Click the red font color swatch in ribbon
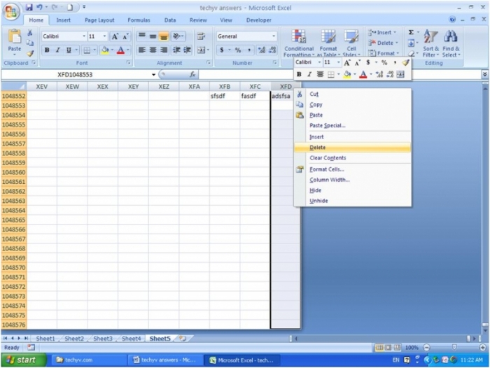The width and height of the screenshot is (490, 368). 120,50
